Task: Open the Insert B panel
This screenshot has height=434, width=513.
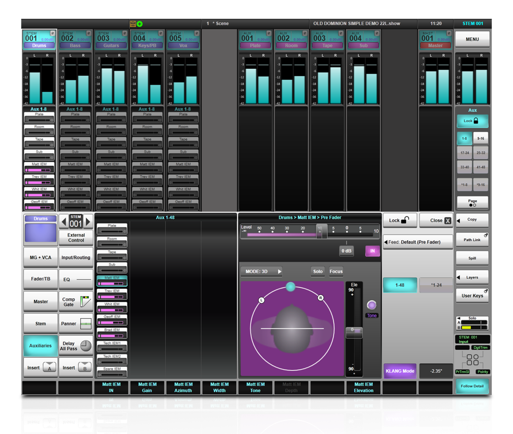Action: [76, 368]
